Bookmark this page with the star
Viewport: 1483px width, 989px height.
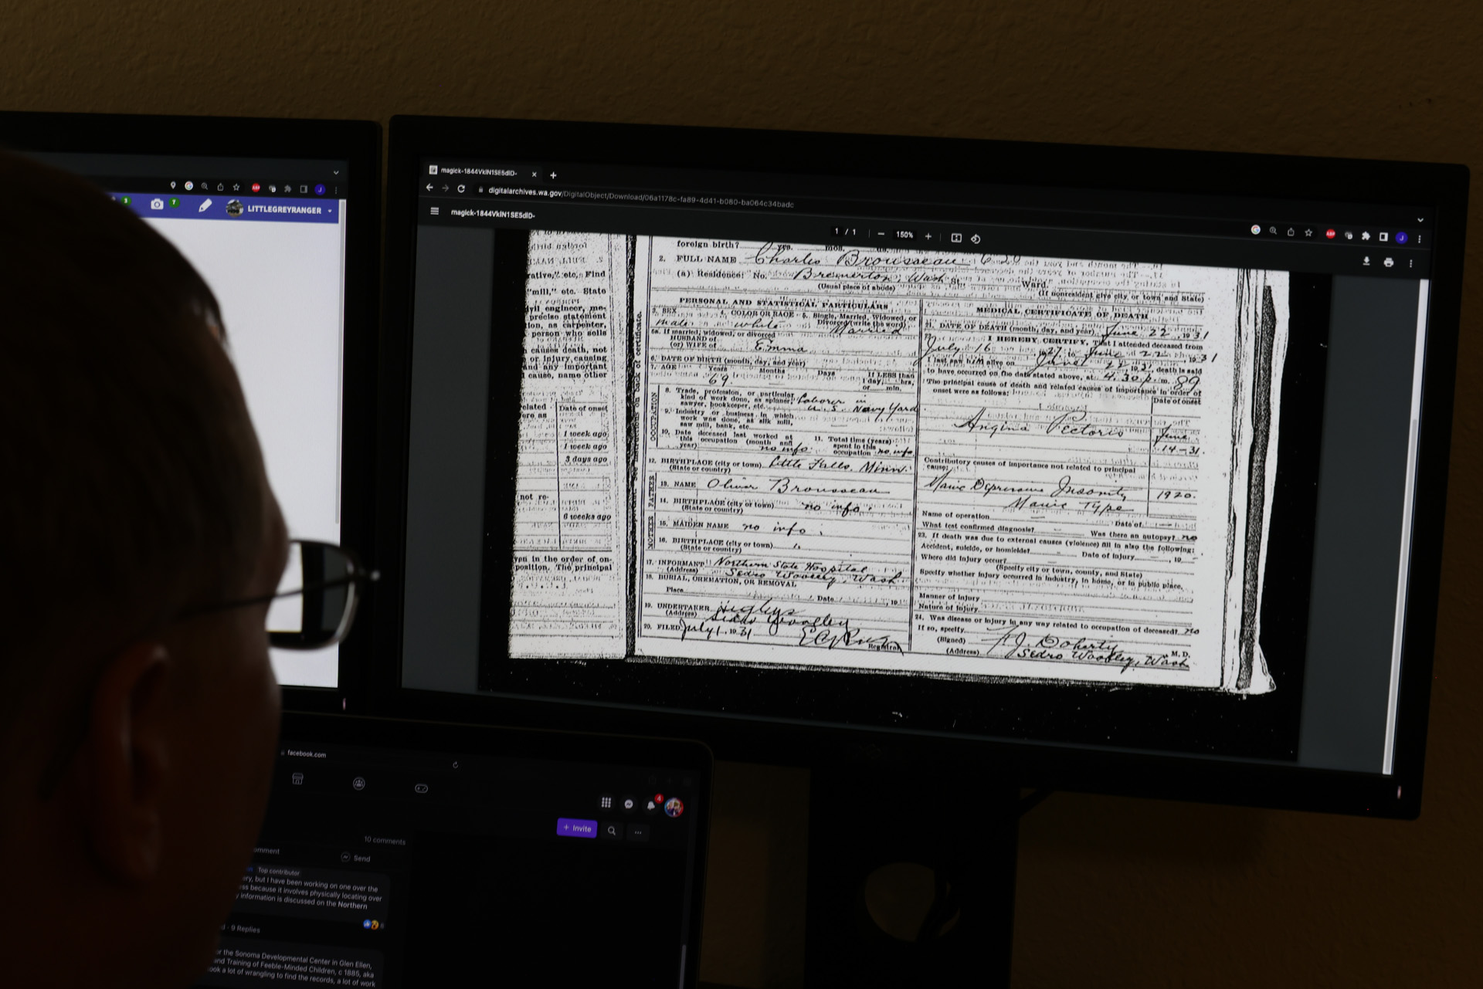click(x=1308, y=232)
